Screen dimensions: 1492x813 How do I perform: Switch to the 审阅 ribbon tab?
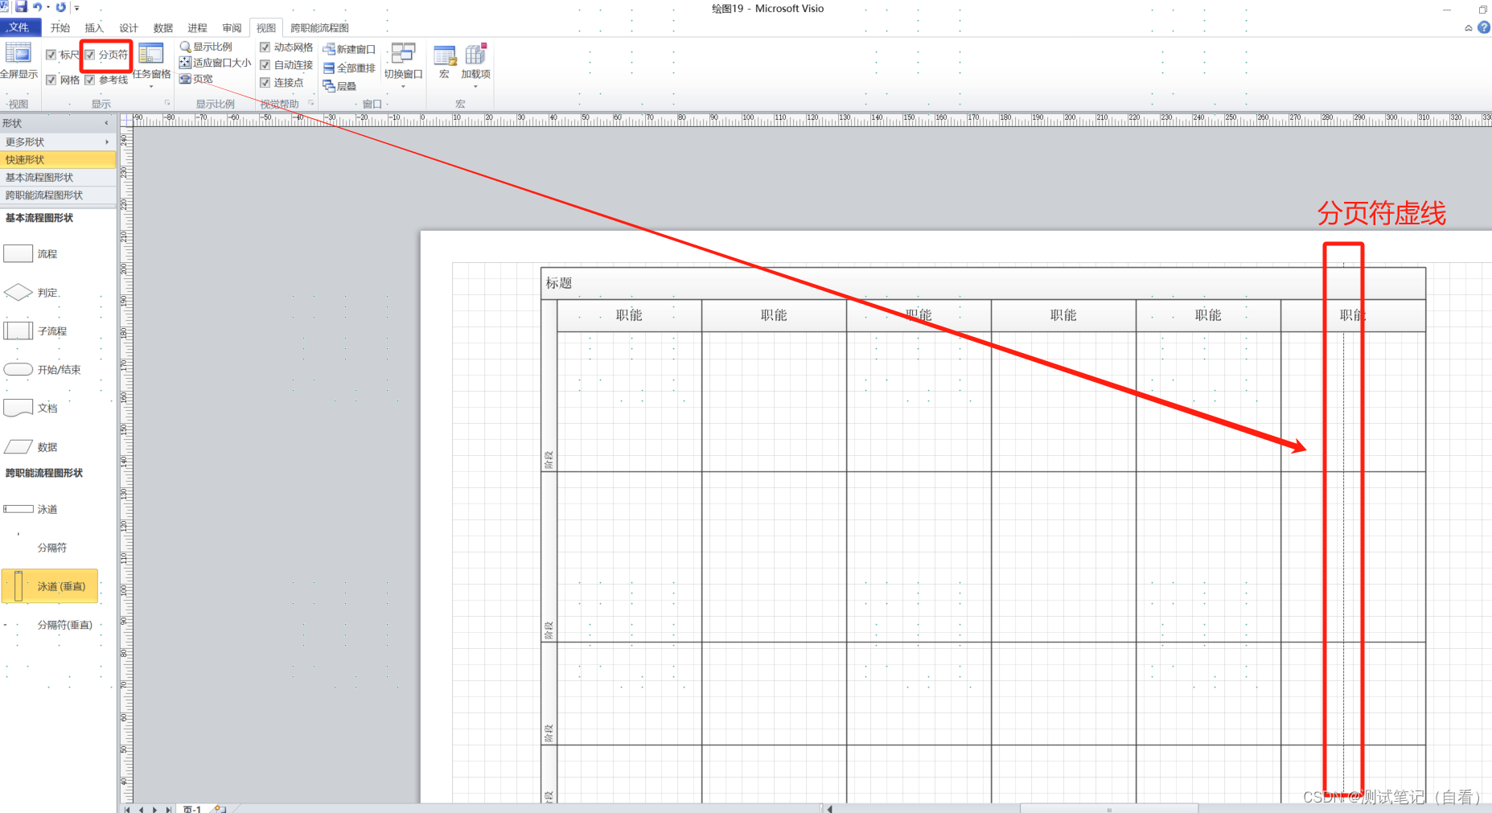point(232,27)
